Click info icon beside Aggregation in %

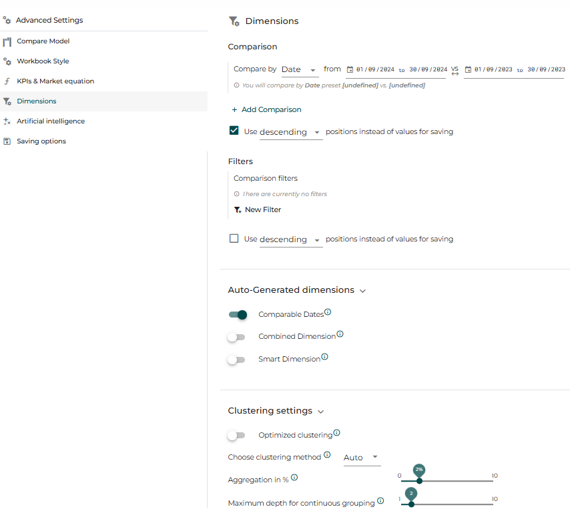294,478
